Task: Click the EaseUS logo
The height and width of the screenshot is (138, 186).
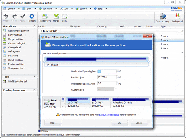Action: (x=176, y=9)
